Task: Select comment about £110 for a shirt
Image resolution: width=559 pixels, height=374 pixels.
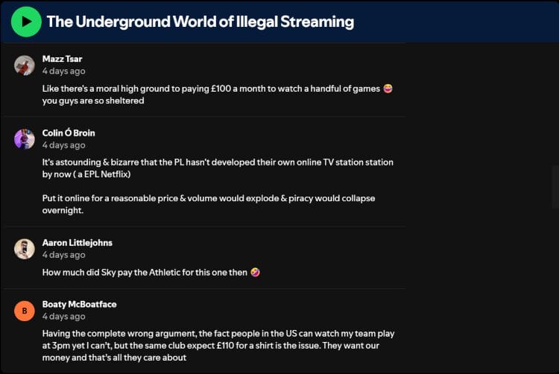Action: pos(218,346)
